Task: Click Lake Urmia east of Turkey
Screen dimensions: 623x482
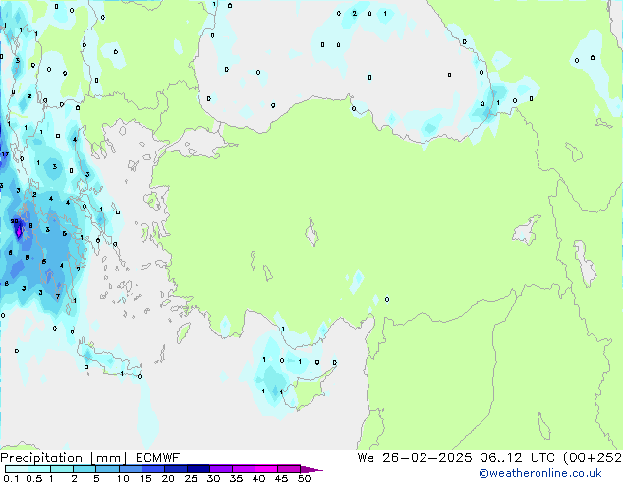Action: [x=584, y=264]
